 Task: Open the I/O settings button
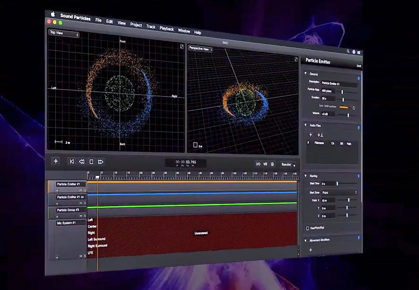(258, 164)
